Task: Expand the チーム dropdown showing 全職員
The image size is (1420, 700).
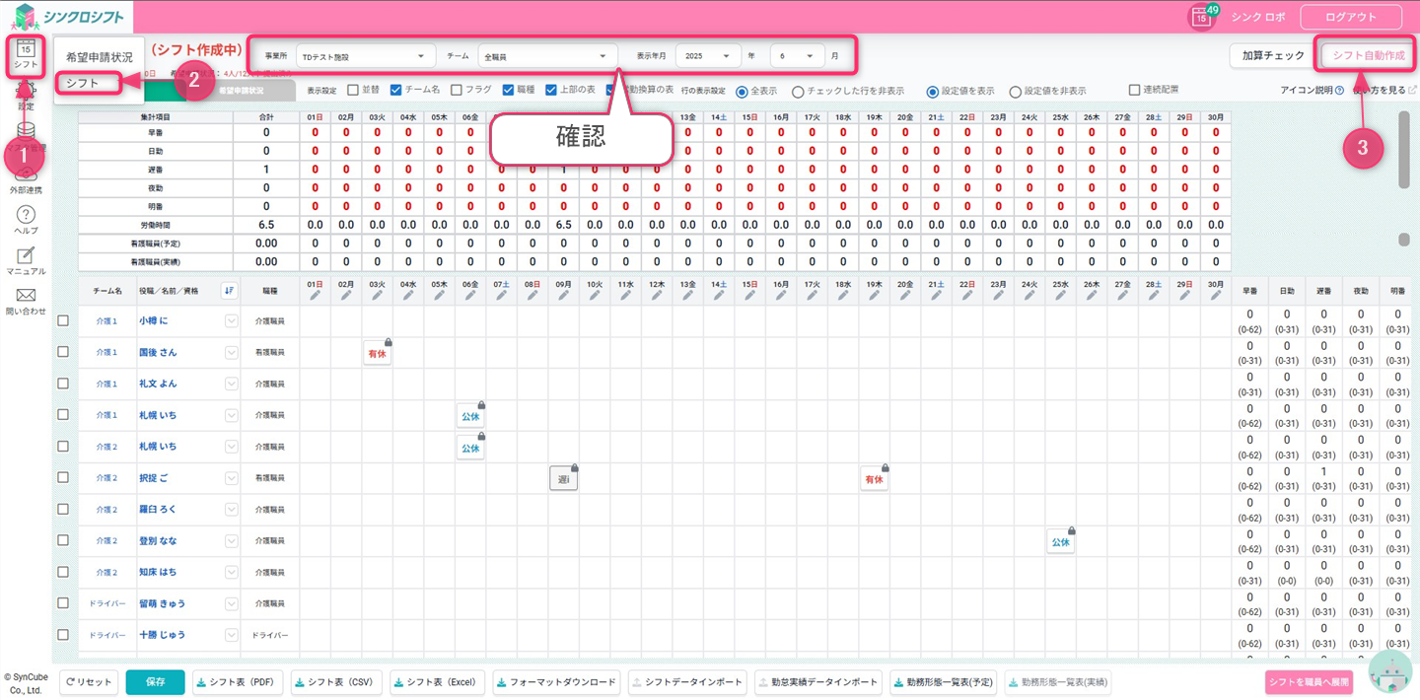Action: pyautogui.click(x=547, y=57)
